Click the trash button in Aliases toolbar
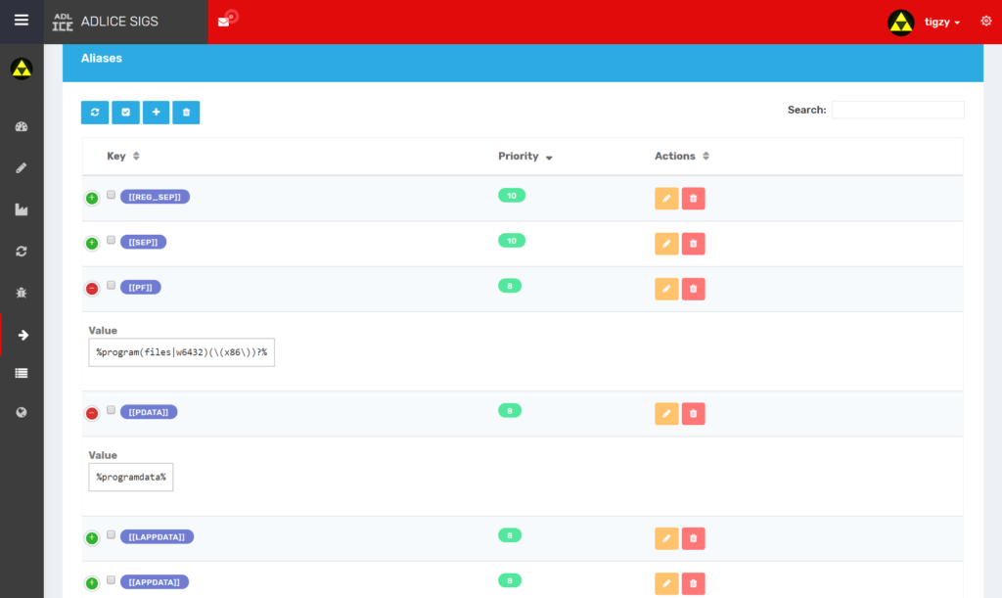Screen dimensions: 1002x598 [x=186, y=113]
